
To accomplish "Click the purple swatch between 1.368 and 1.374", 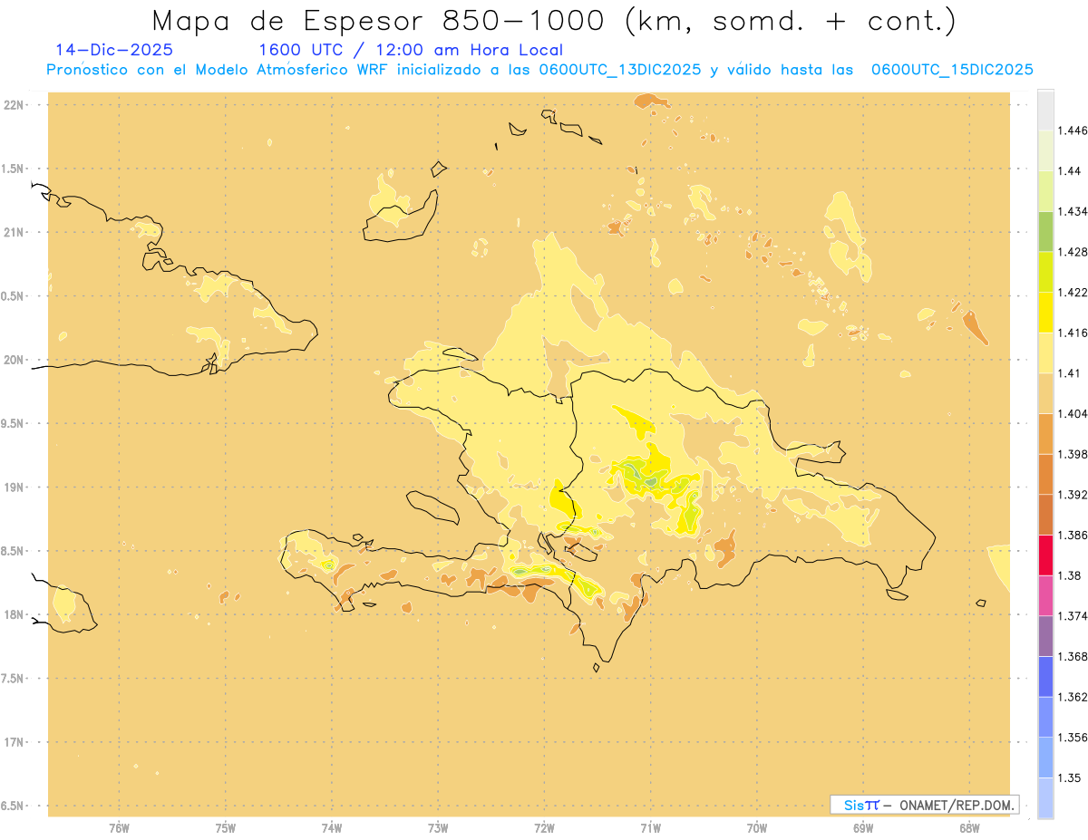I will 1046,635.
